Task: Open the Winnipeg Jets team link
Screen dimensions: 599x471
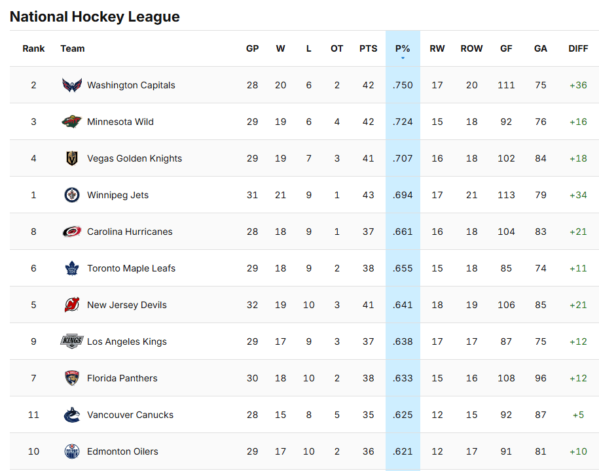Action: point(118,195)
